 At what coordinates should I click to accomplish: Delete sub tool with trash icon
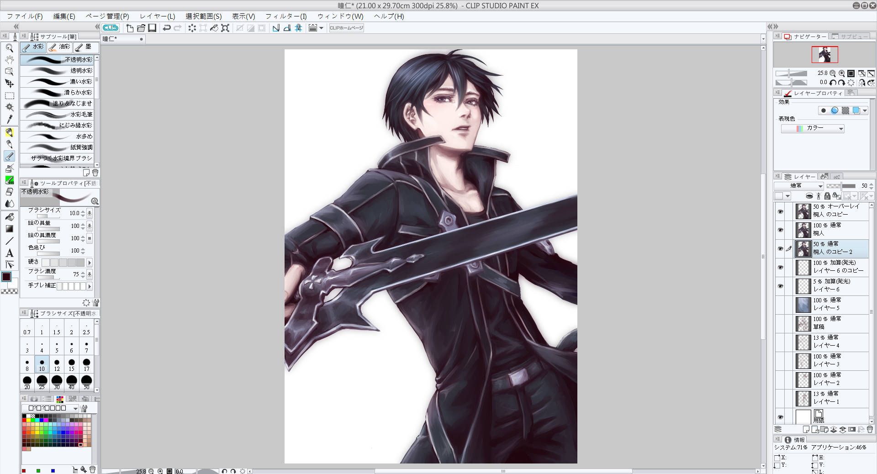coord(95,173)
